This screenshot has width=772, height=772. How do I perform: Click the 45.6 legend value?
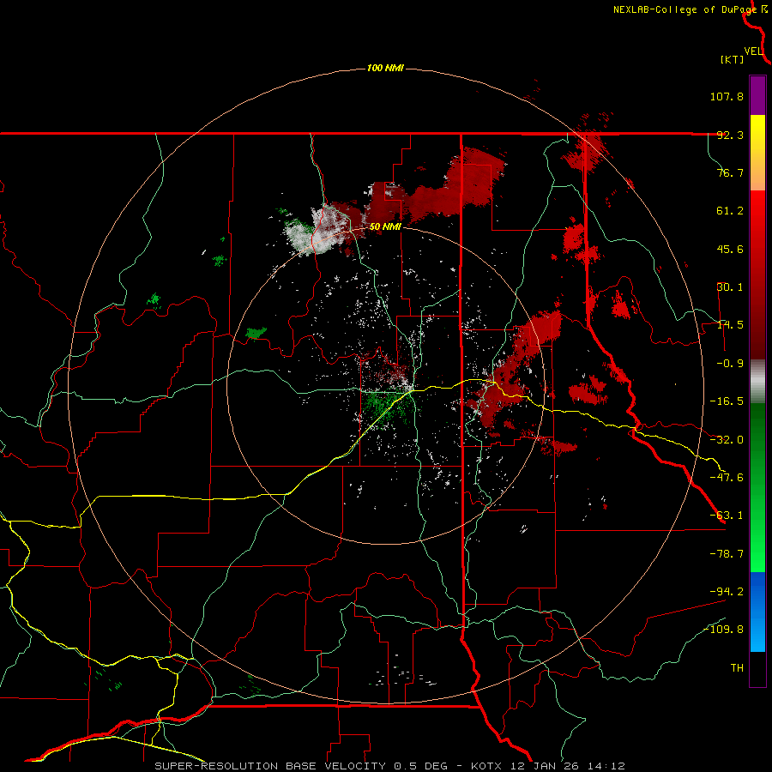tap(730, 249)
